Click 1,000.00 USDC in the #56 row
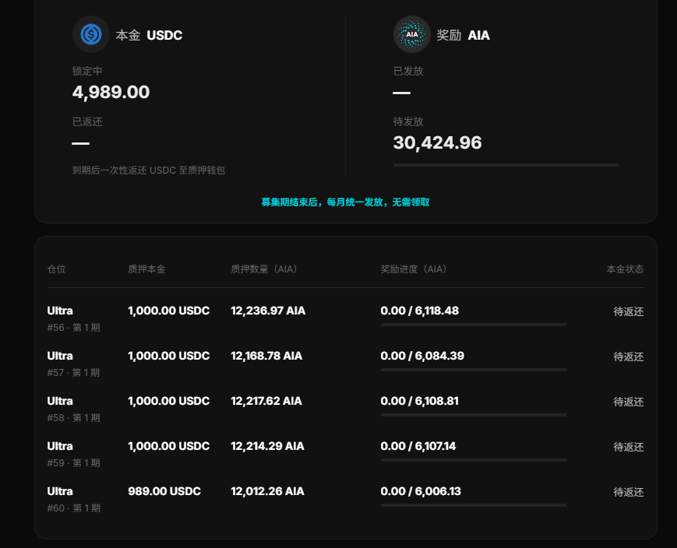 pyautogui.click(x=169, y=311)
